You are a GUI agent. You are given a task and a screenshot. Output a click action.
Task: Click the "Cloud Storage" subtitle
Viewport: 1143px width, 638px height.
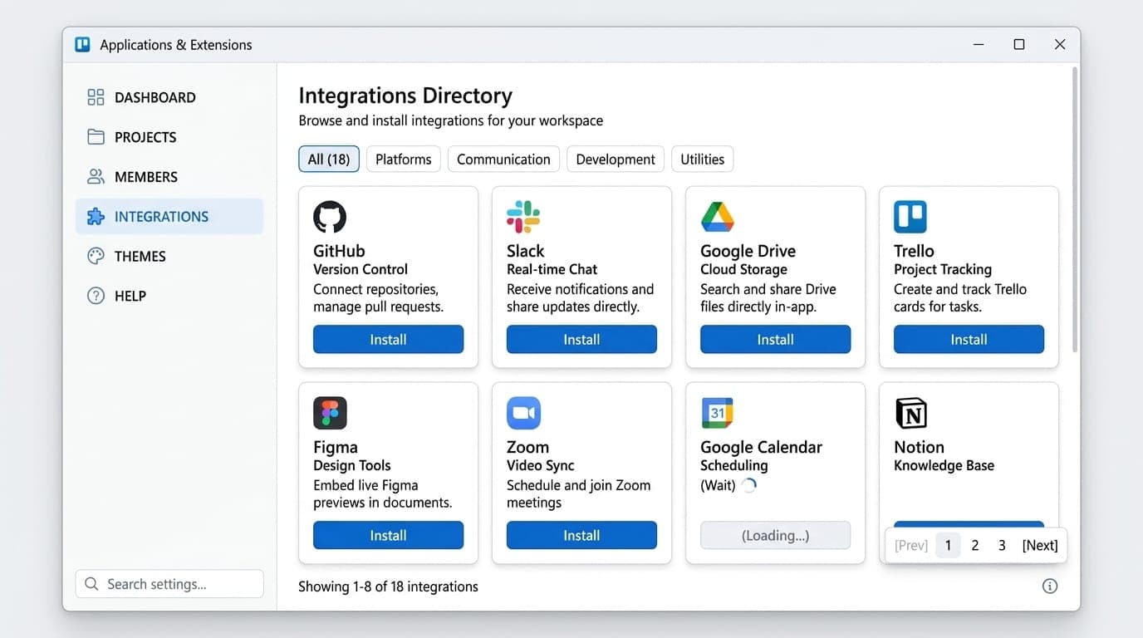743,269
